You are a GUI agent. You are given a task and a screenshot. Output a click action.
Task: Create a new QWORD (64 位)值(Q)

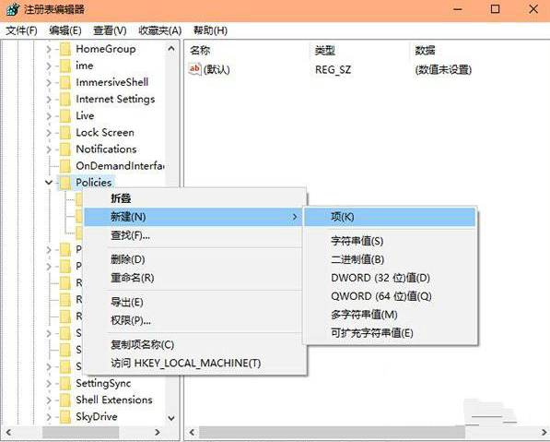coord(390,296)
